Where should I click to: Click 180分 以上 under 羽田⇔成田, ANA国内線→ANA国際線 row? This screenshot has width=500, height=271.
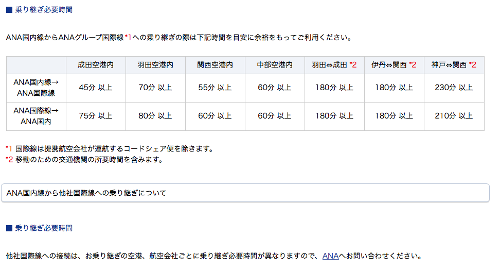(334, 88)
